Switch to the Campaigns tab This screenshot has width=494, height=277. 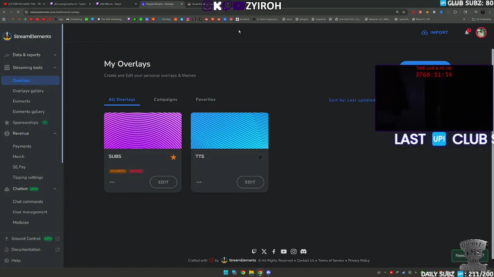point(166,99)
